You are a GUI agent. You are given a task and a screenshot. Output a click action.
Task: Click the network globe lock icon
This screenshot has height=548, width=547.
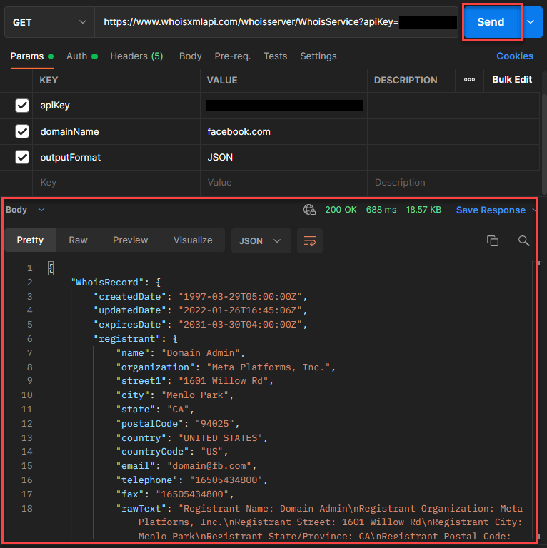coord(309,210)
